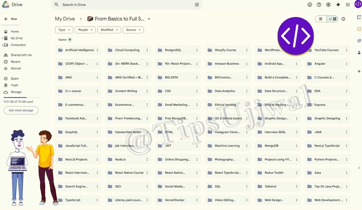The width and height of the screenshot is (362, 210).
Task: Open the Source filter dropdown
Action: 133,30
